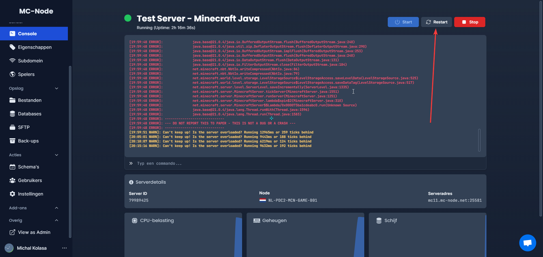The image size is (543, 257).
Task: Click the console output scrollbar
Action: pyautogui.click(x=479, y=140)
